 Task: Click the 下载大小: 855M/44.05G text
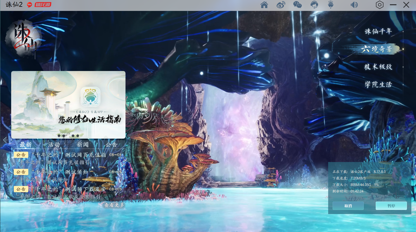(352, 185)
